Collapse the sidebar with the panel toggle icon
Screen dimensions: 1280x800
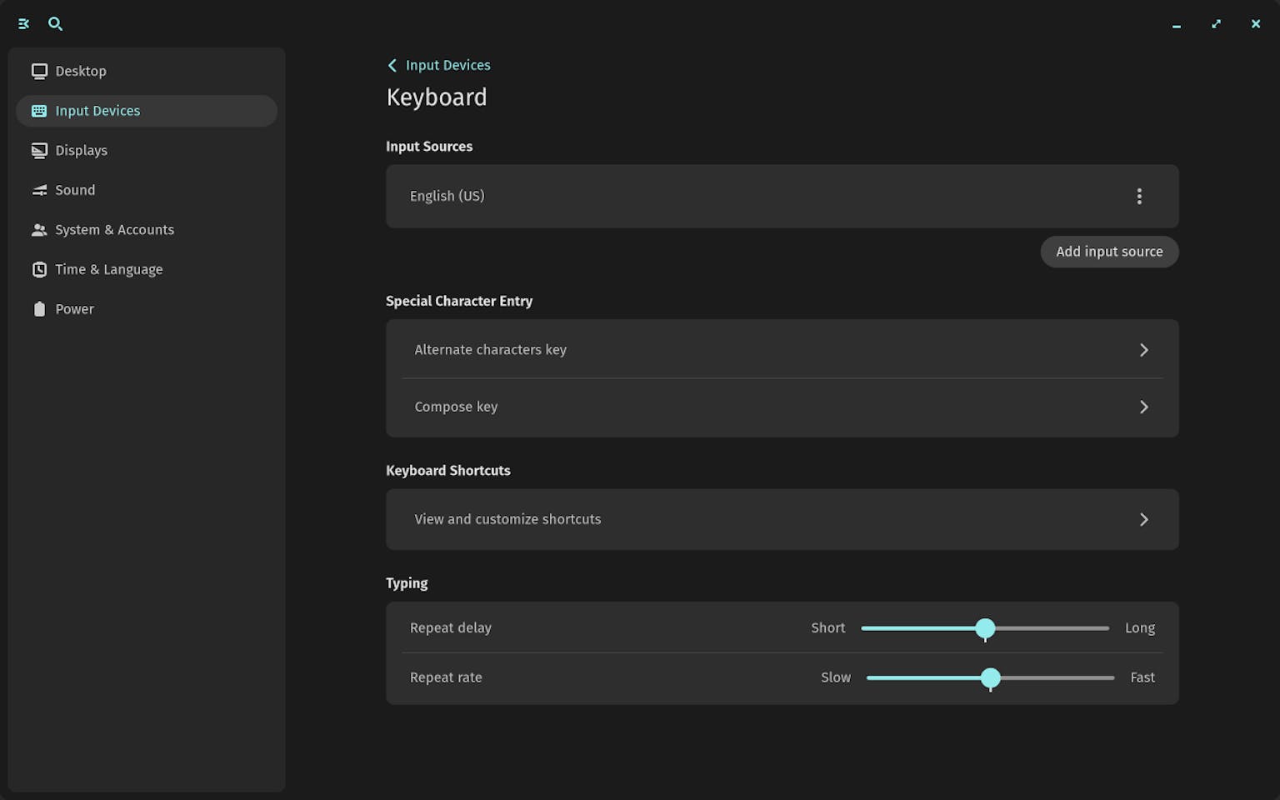[x=22, y=23]
